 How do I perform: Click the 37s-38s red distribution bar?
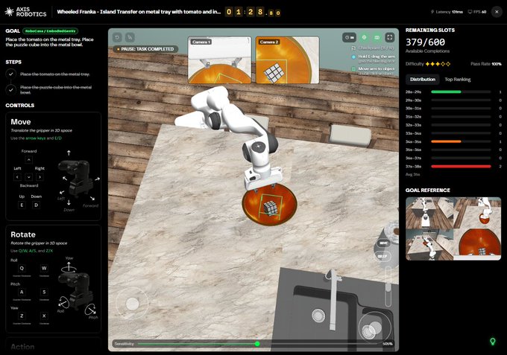point(461,167)
